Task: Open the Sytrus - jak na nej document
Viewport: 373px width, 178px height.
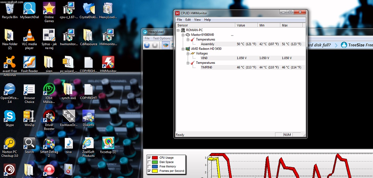Action: pyautogui.click(x=49, y=39)
